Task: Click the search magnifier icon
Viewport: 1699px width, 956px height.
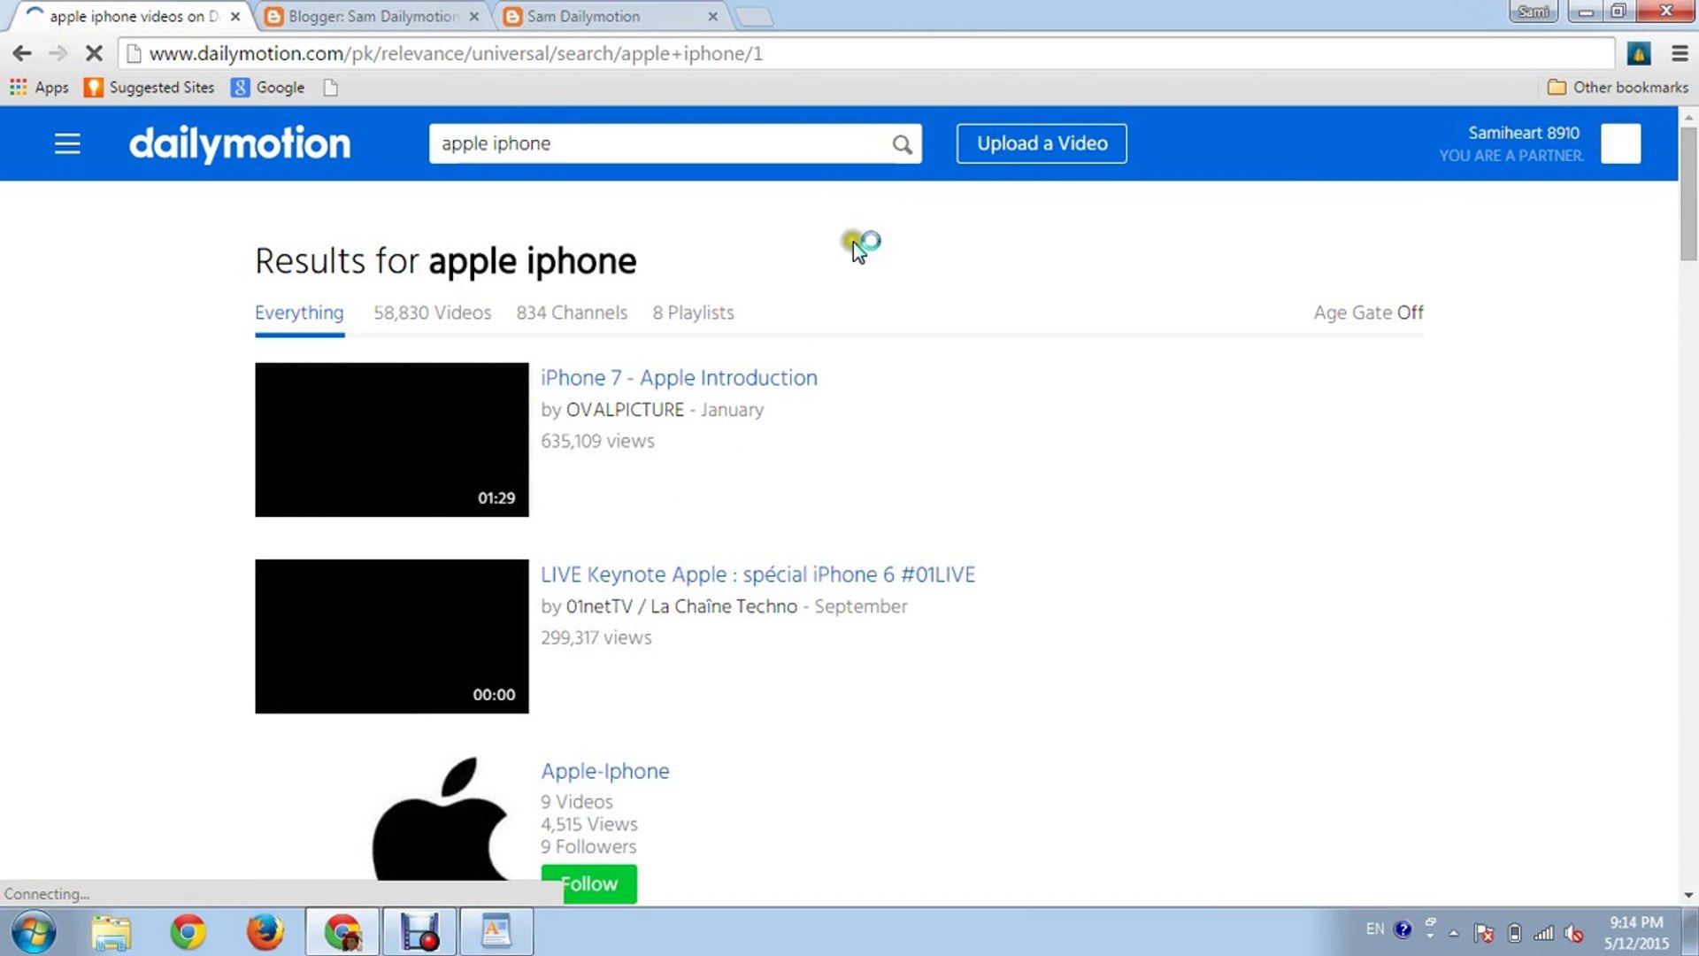Action: (902, 144)
